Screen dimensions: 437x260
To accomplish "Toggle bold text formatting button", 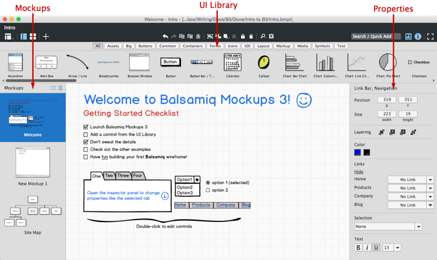I will [358, 248].
